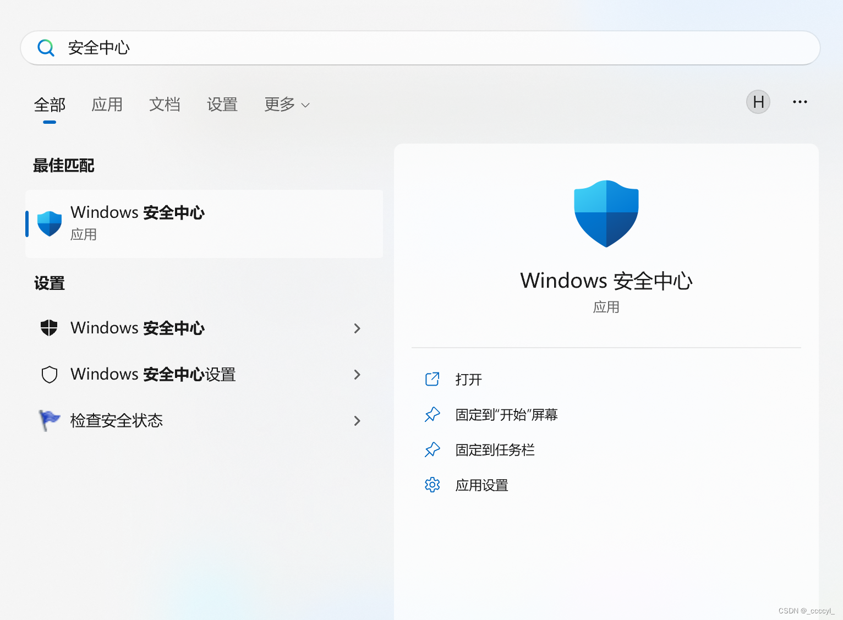
Task: Click the 打开 open icon
Action: pos(433,379)
